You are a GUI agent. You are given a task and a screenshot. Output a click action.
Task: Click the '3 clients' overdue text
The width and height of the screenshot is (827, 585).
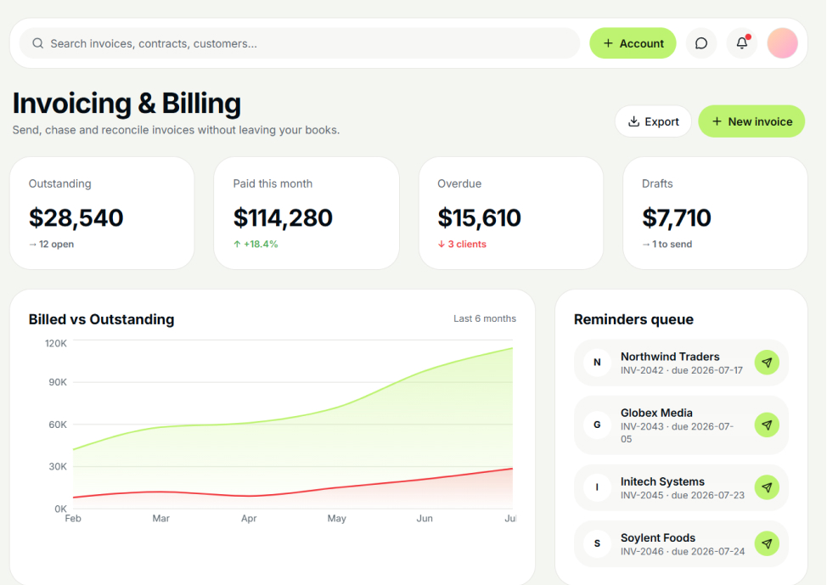(x=467, y=245)
